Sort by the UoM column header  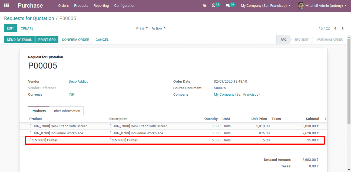tap(226, 119)
